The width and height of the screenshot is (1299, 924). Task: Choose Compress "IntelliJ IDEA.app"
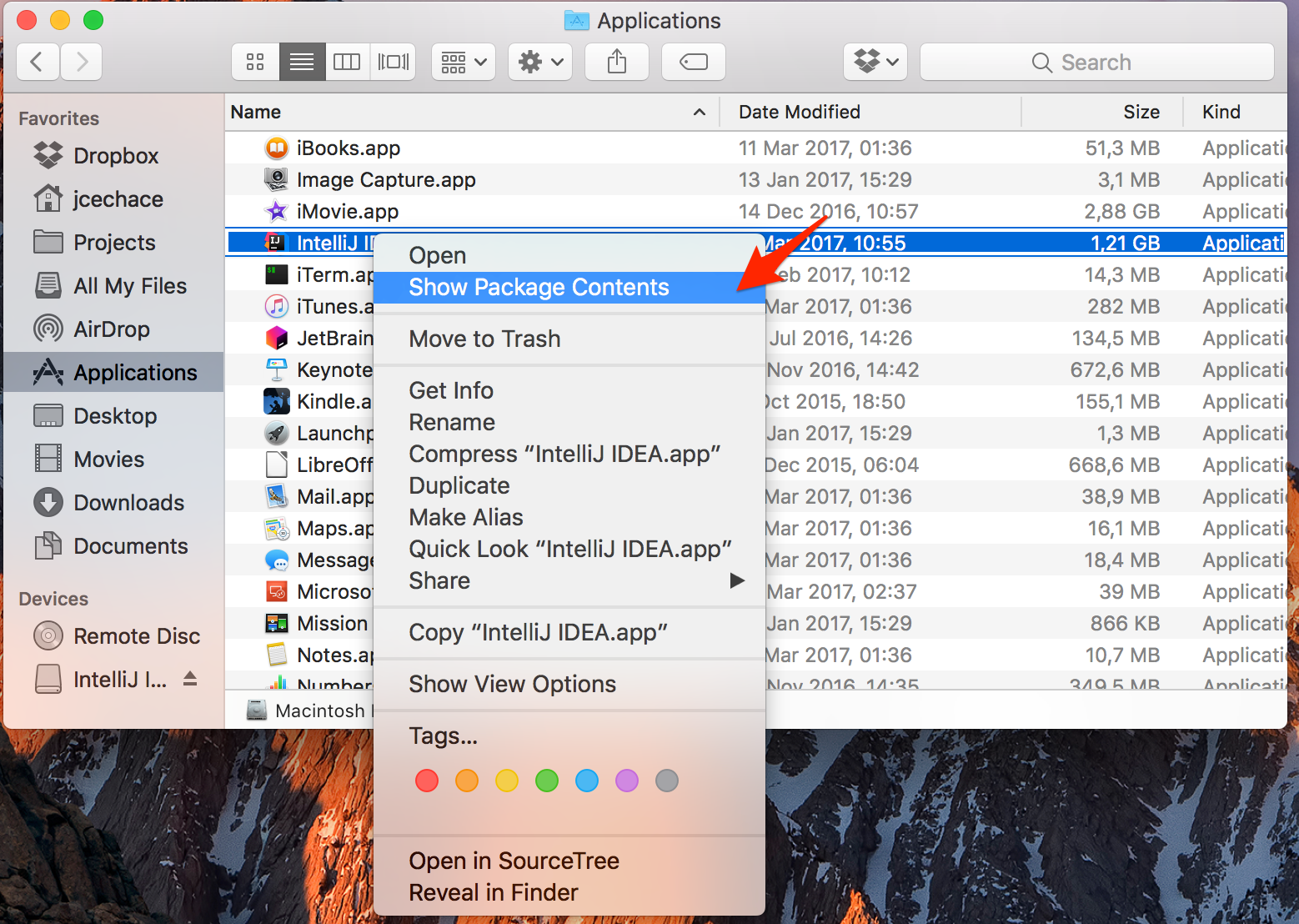[x=569, y=454]
